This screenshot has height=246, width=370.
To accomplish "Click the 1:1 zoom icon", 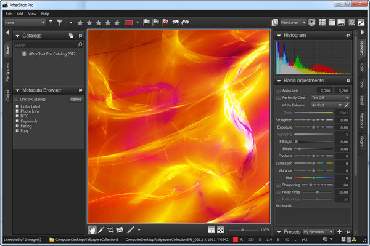I will coord(210,230).
